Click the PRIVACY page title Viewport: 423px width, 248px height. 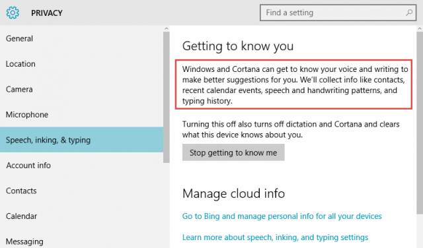coord(47,13)
